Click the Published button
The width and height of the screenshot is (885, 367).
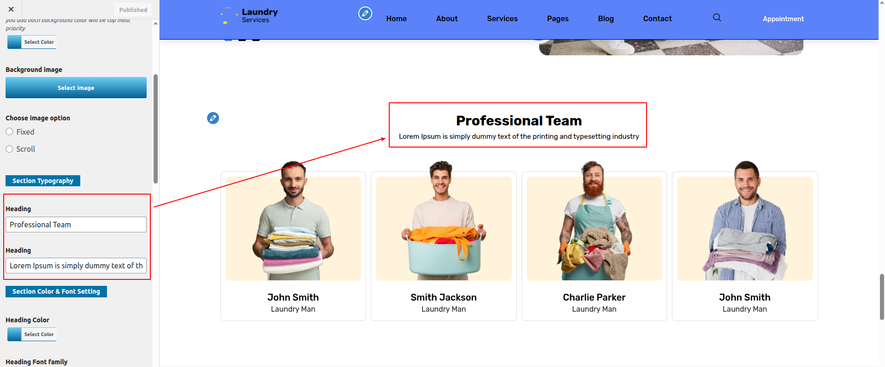133,10
